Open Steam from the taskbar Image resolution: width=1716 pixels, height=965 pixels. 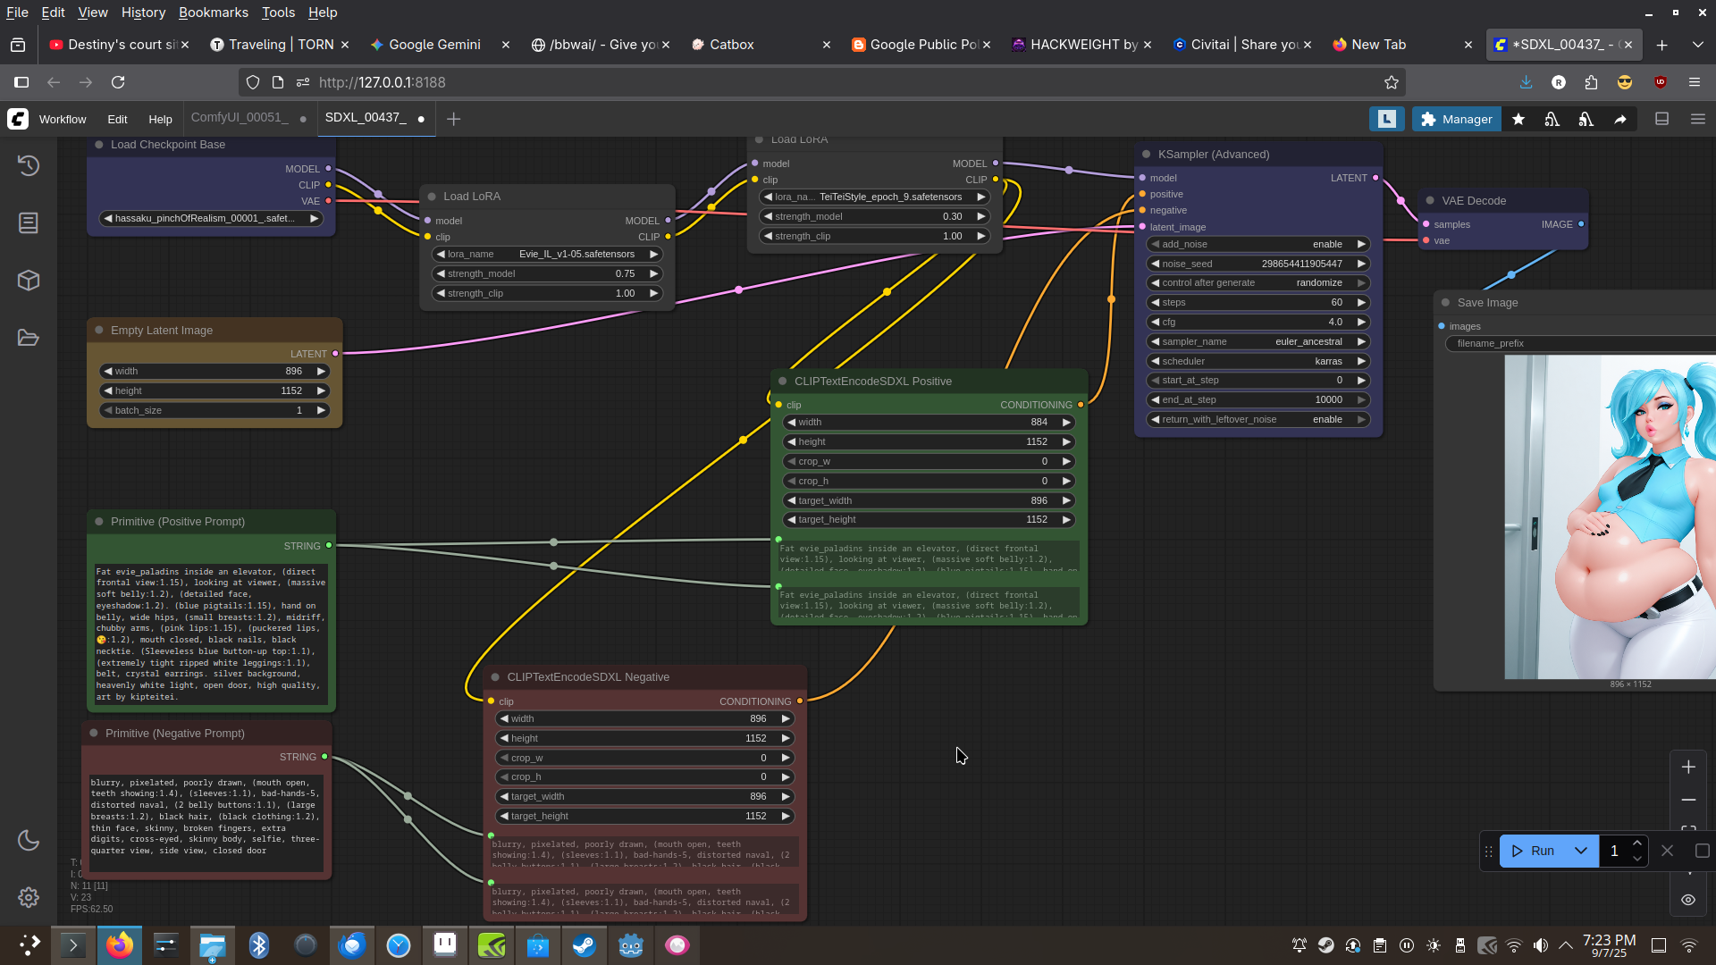[x=585, y=945]
